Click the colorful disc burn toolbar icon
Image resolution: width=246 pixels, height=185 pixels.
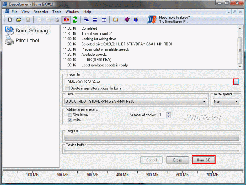(66, 20)
